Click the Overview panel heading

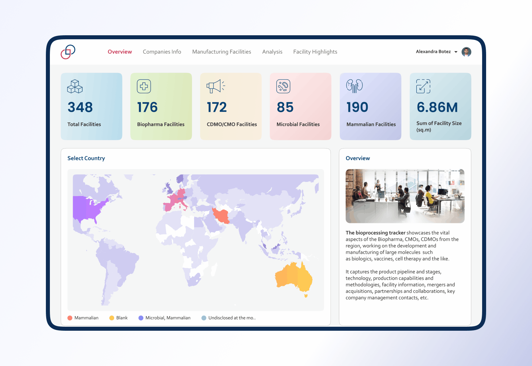point(358,158)
